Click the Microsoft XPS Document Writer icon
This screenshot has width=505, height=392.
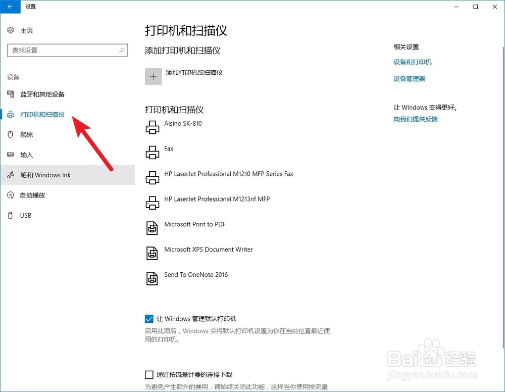(x=152, y=253)
